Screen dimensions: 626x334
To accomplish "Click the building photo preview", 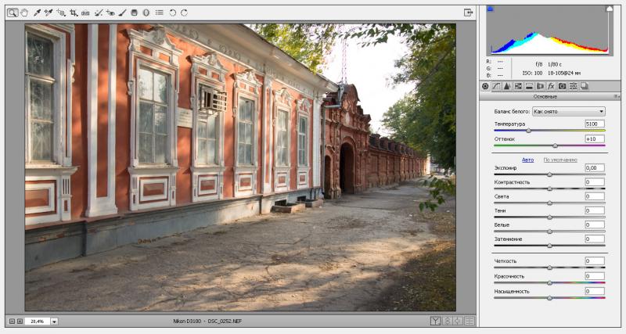I will (x=240, y=167).
